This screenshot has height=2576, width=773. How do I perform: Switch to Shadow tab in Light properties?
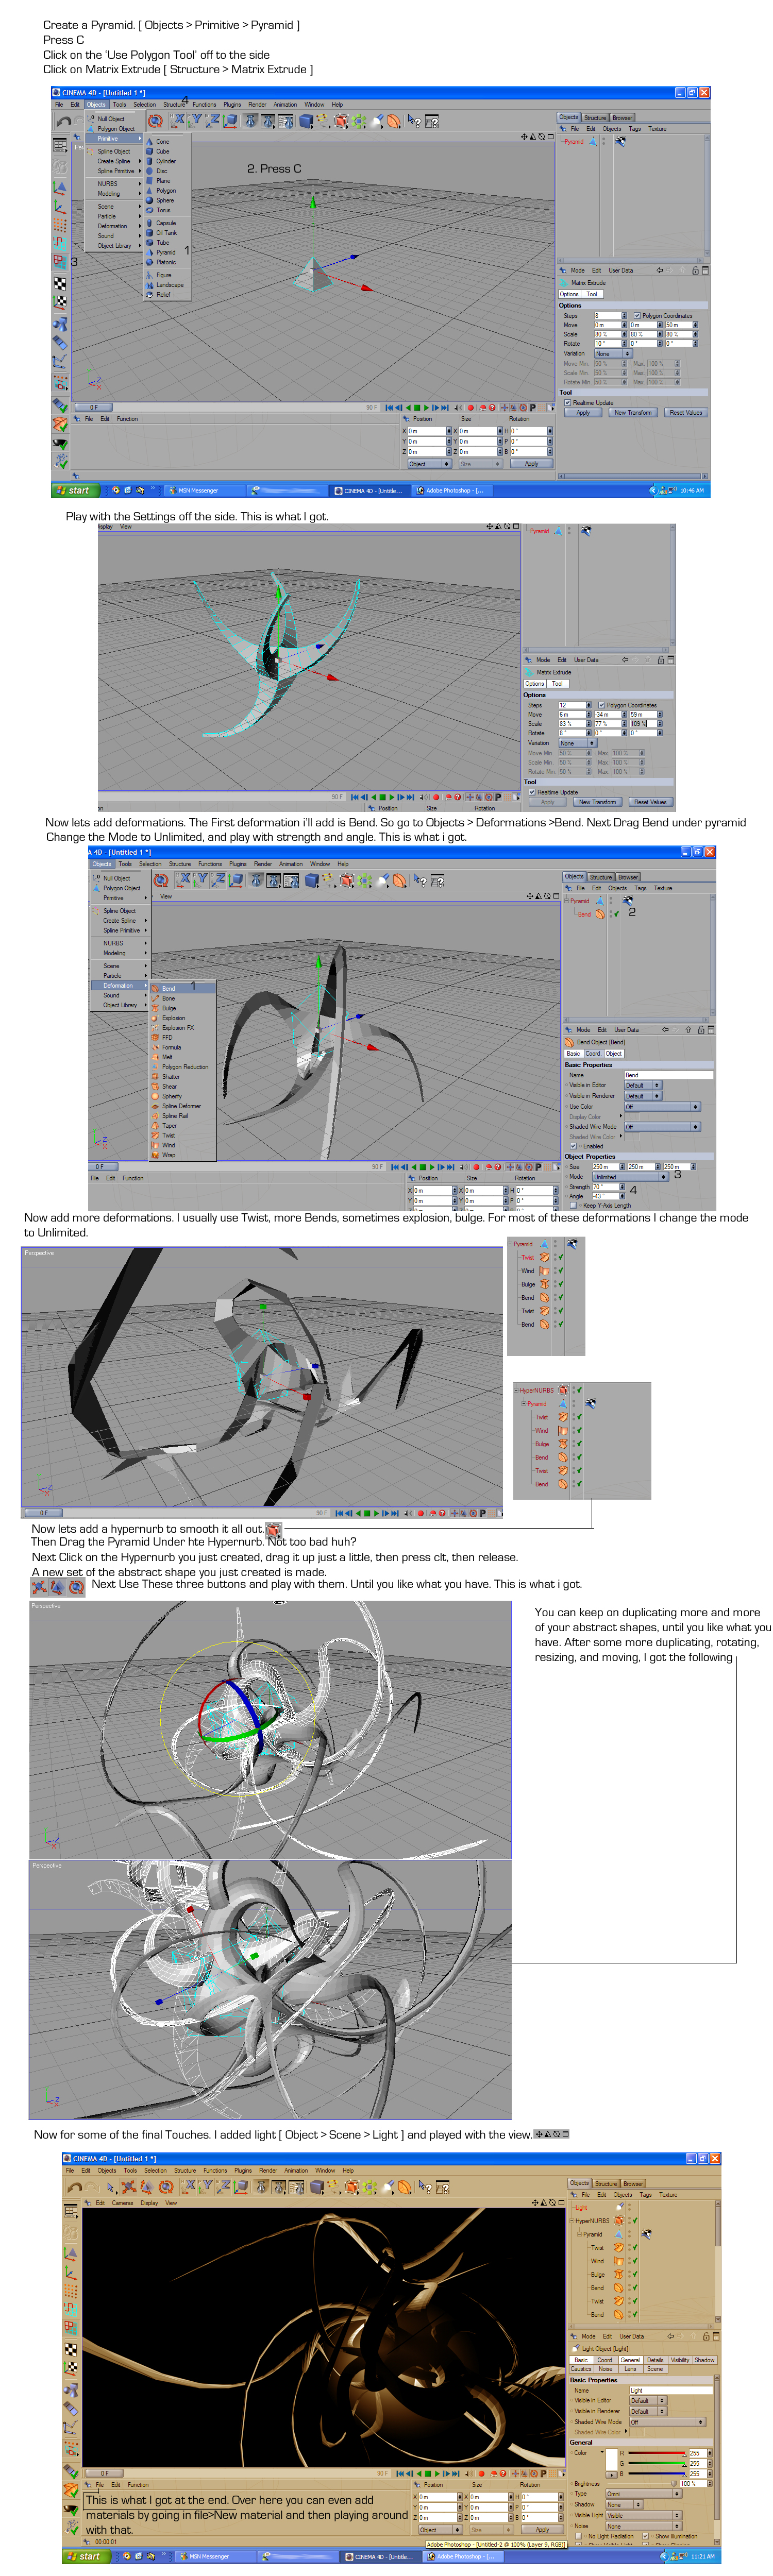coord(705,2360)
